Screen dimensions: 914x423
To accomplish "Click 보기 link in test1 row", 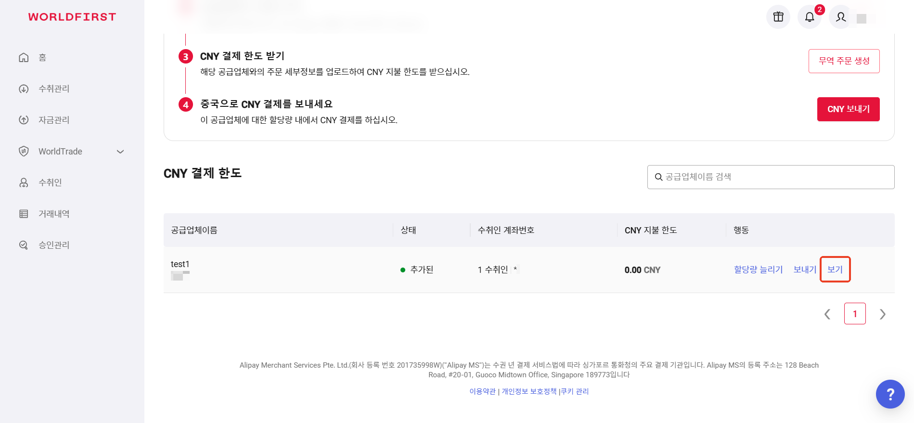I will 835,269.
